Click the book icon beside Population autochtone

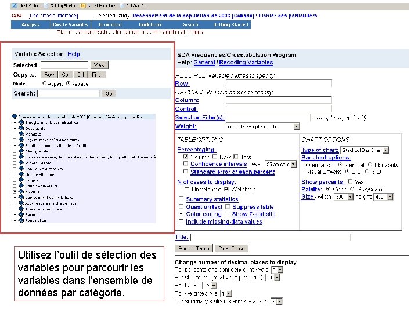(x=21, y=169)
